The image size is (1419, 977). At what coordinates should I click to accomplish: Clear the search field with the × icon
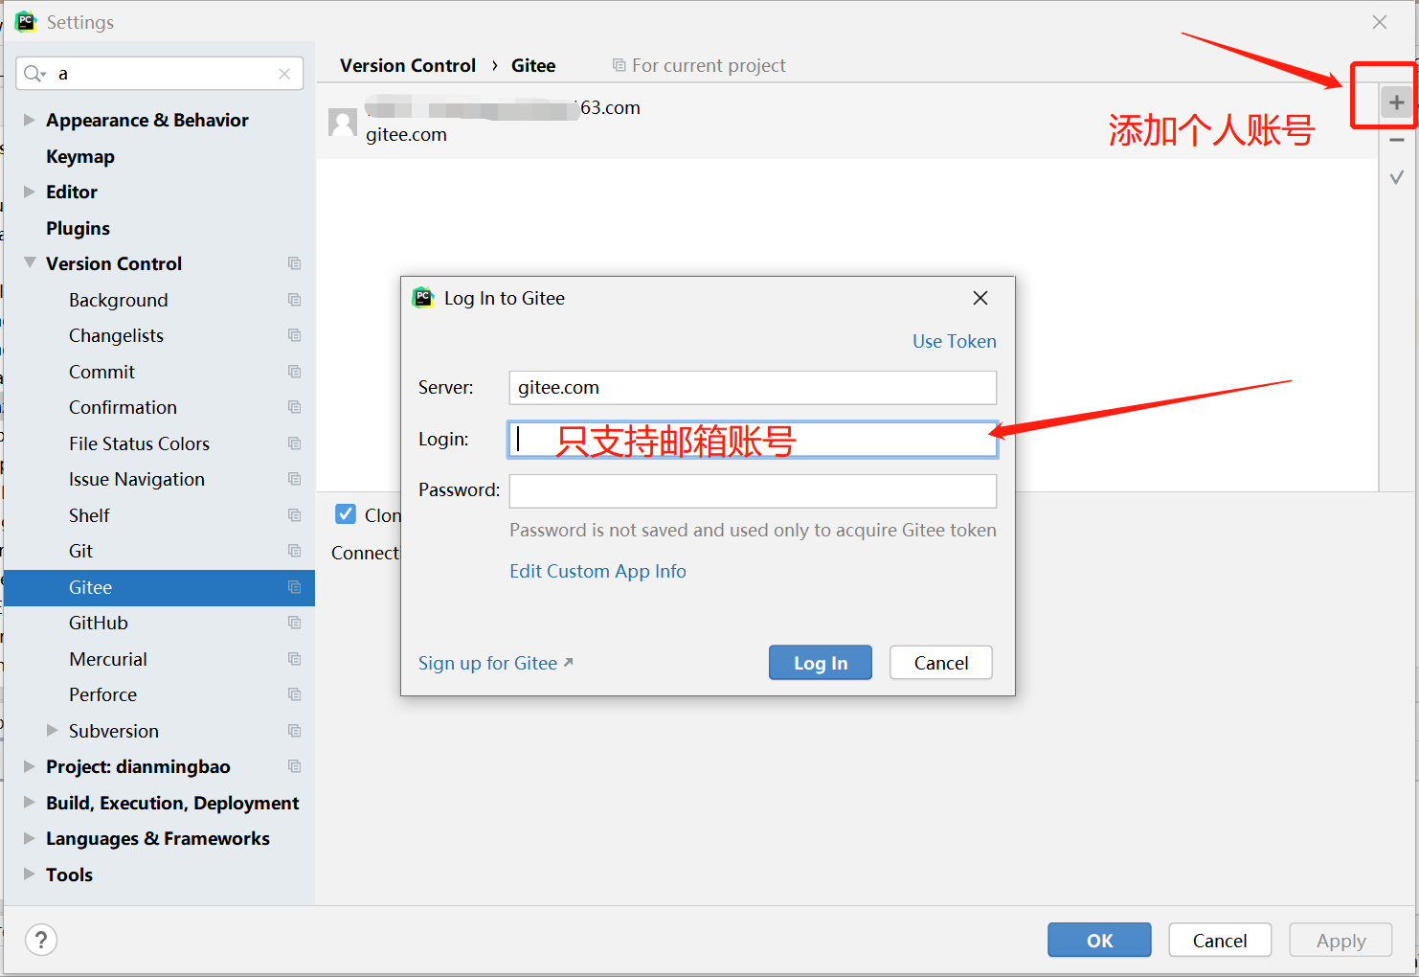283,73
